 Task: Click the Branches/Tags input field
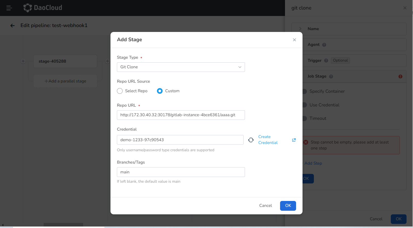tap(181, 172)
